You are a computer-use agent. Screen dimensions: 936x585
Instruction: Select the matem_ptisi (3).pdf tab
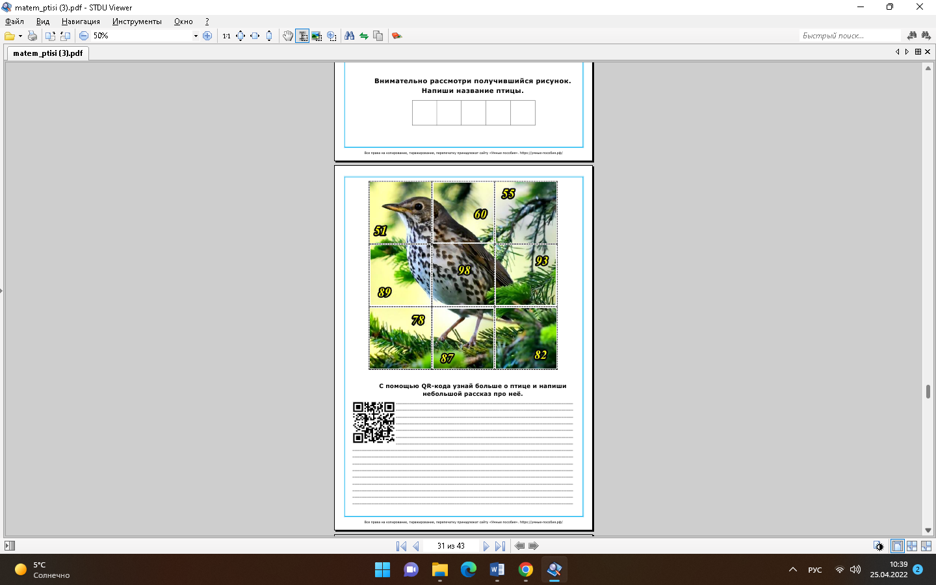(48, 53)
